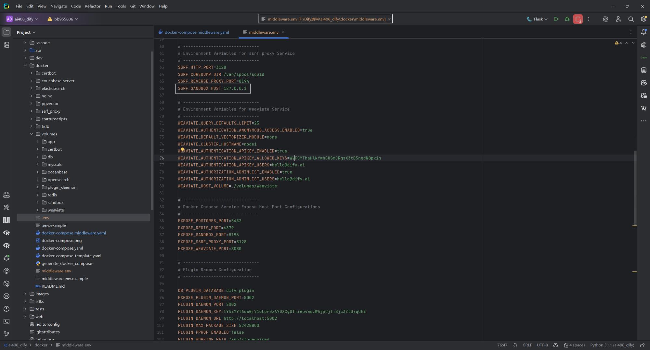Click the green Run button
650x350 pixels.
[556, 19]
